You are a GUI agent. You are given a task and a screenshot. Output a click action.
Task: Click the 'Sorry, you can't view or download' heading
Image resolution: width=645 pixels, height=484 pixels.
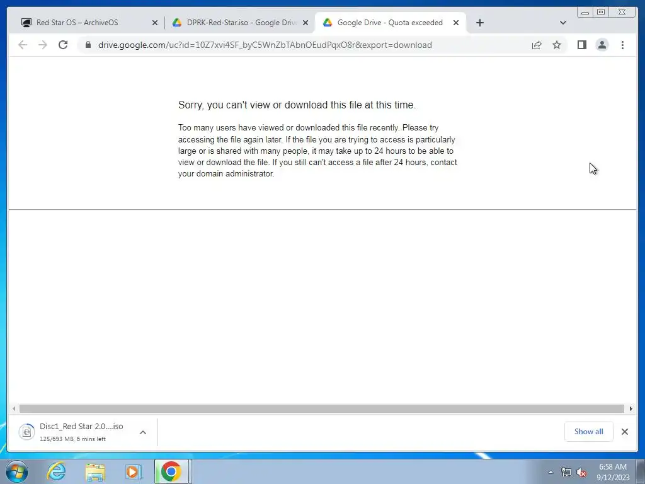(x=297, y=105)
